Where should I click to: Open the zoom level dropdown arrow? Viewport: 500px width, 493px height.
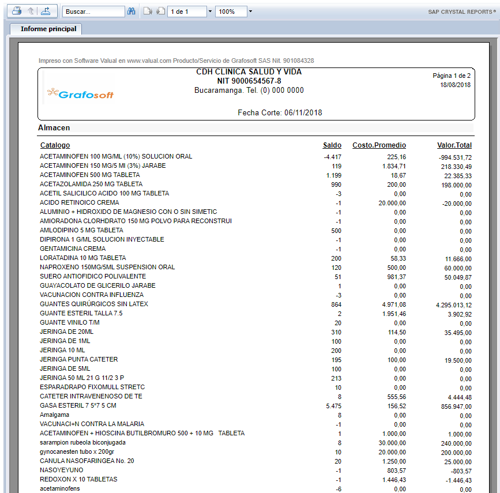(250, 12)
